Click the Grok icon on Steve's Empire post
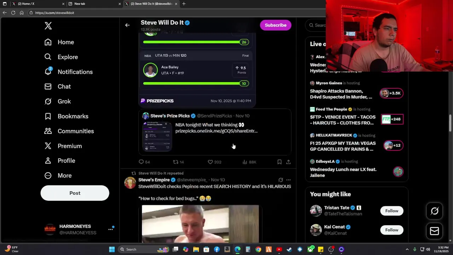 (281, 180)
